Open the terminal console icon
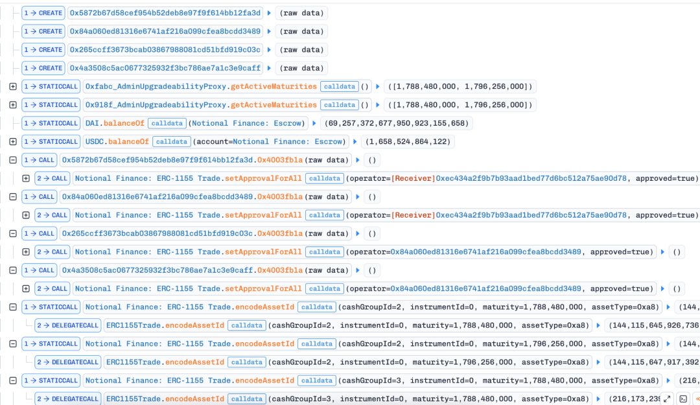 coord(684,399)
